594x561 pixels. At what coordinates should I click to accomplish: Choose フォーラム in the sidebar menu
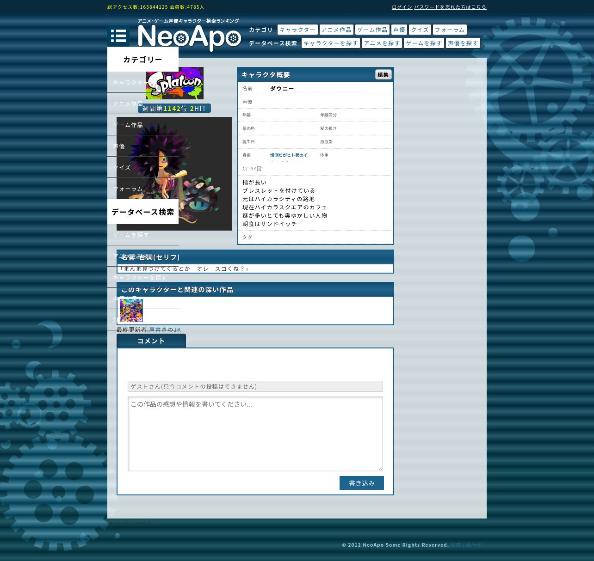(143, 189)
